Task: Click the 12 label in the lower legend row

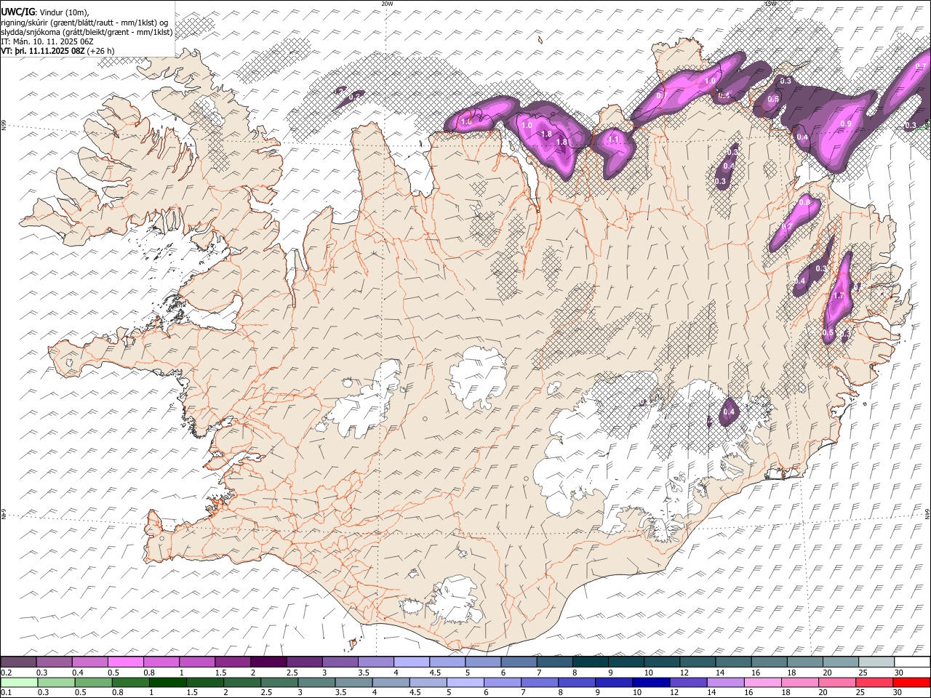Action: [674, 692]
